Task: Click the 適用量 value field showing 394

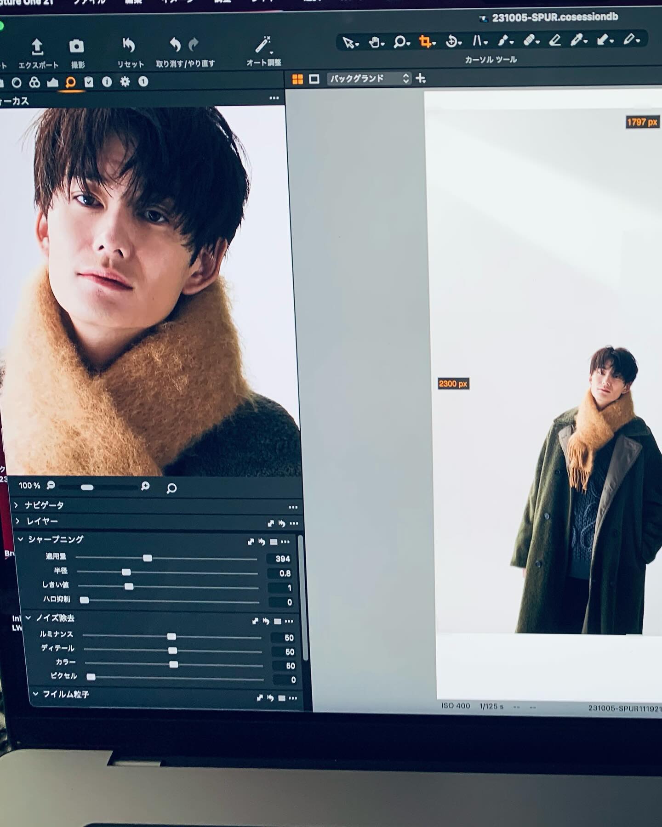Action: click(280, 559)
